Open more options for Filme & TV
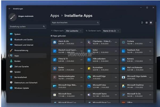The width and height of the screenshot is (160, 107). tap(81, 60)
